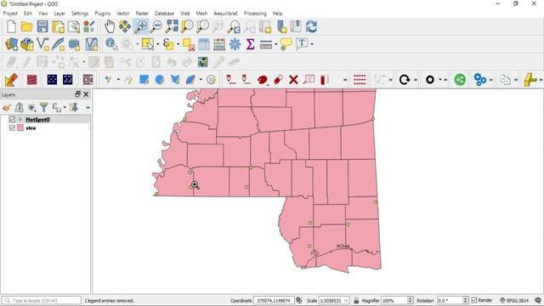This screenshot has height=306, width=544.
Task: Open measure tool dropdown arrow
Action: pyautogui.click(x=276, y=44)
